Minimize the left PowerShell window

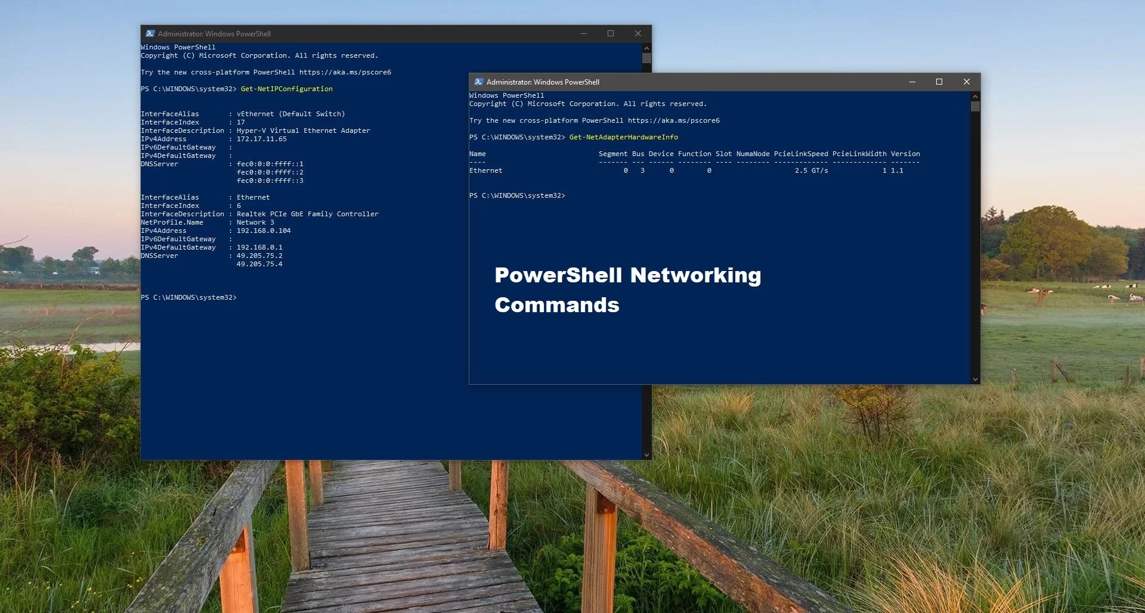[x=583, y=34]
